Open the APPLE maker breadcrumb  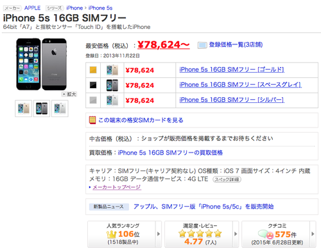pos(32,8)
